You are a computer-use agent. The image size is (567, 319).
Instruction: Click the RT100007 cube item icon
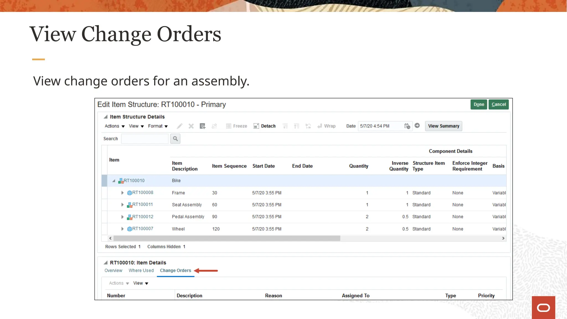pyautogui.click(x=130, y=229)
